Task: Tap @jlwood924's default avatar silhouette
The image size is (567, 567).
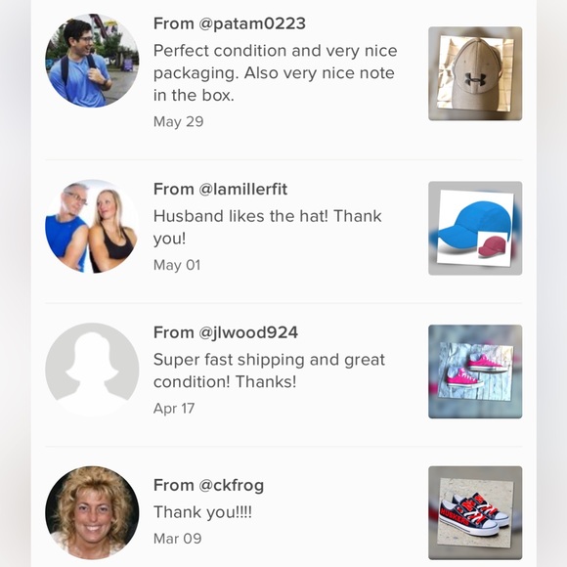Action: point(92,370)
